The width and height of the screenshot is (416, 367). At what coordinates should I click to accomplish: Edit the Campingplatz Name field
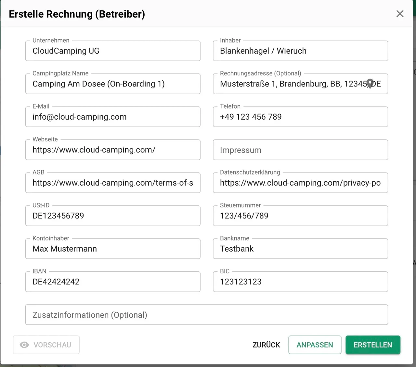click(113, 84)
